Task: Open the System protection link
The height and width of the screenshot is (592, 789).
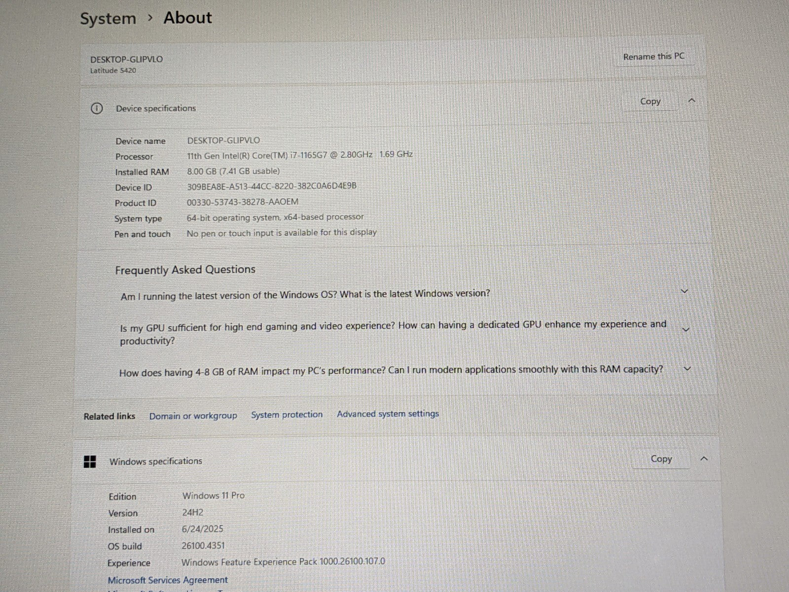Action: pyautogui.click(x=287, y=415)
